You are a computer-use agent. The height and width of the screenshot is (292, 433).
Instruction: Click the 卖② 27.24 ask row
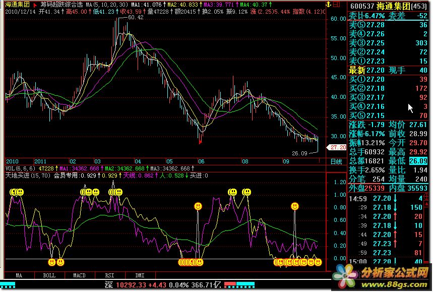coord(388,52)
